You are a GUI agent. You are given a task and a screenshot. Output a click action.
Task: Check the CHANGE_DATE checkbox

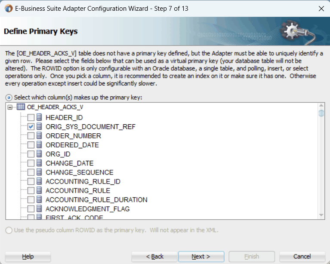pos(31,163)
